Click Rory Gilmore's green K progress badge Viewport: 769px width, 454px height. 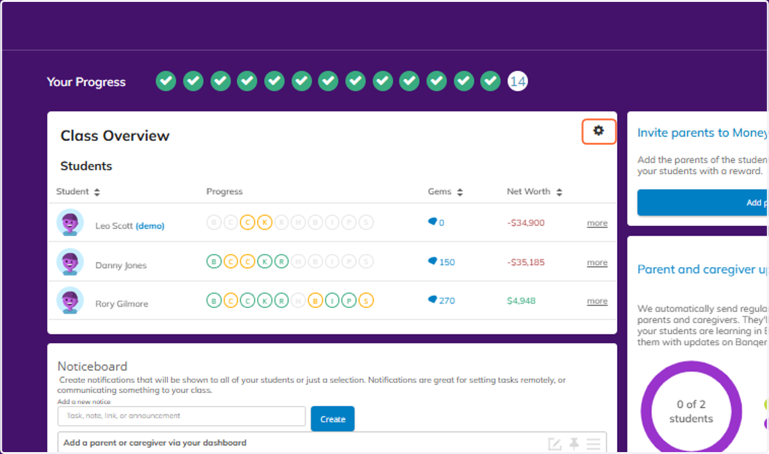coord(265,300)
